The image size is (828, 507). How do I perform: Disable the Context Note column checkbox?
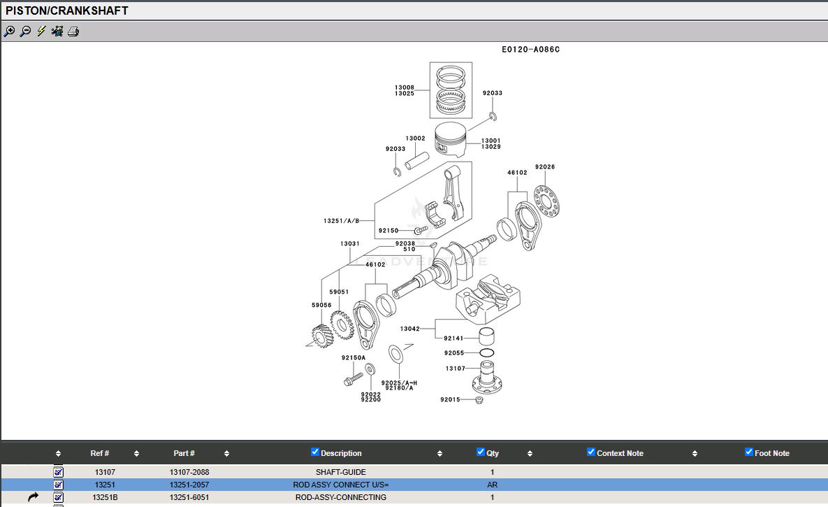591,452
